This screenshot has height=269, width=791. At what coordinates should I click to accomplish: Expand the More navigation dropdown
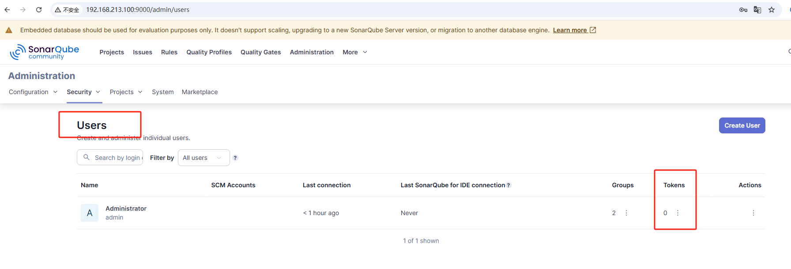[x=355, y=52]
